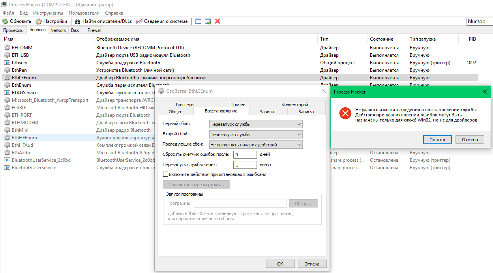Click the gear icon next to BthPan
493x273 pixels.
(x=7, y=70)
